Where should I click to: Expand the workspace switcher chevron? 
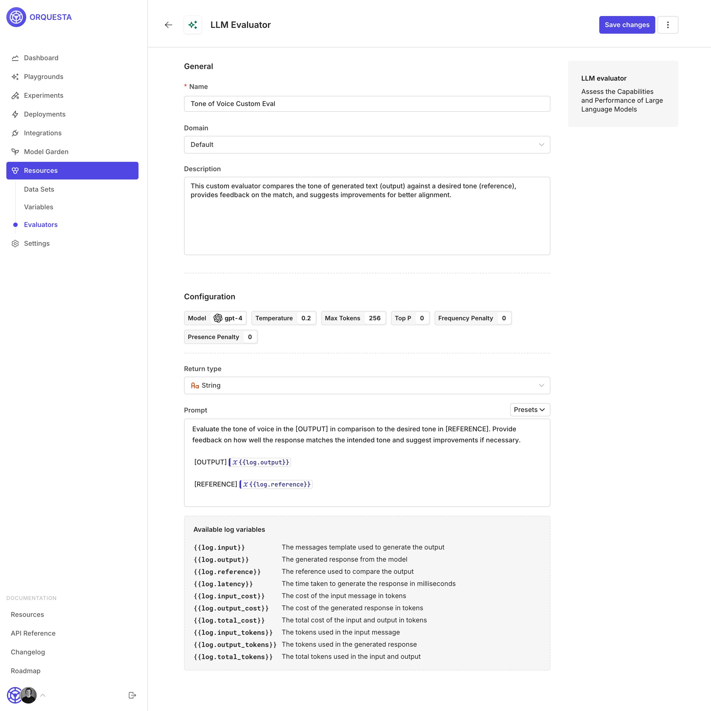click(43, 695)
